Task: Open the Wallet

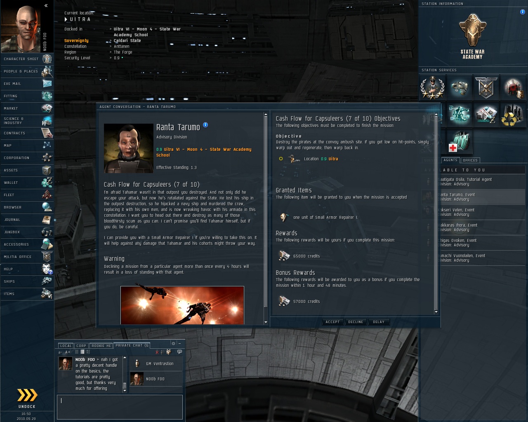Action: click(27, 183)
